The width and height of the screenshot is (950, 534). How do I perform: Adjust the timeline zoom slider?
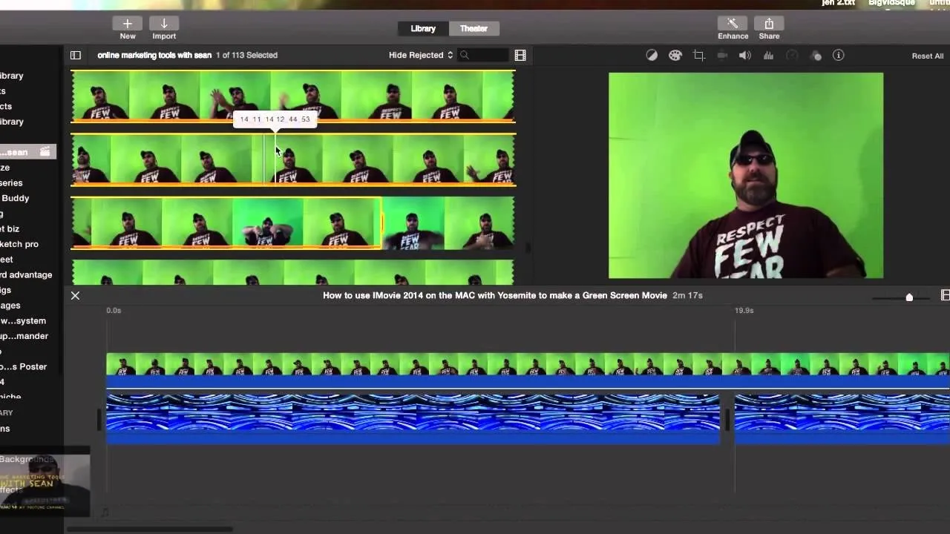pyautogui.click(x=909, y=297)
